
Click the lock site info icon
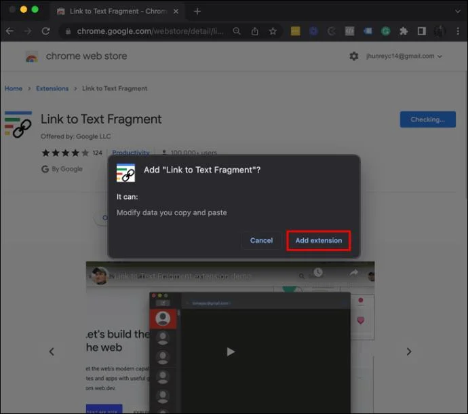click(x=68, y=31)
